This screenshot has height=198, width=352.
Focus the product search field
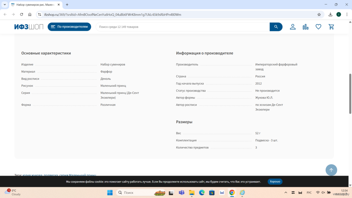[183, 27]
